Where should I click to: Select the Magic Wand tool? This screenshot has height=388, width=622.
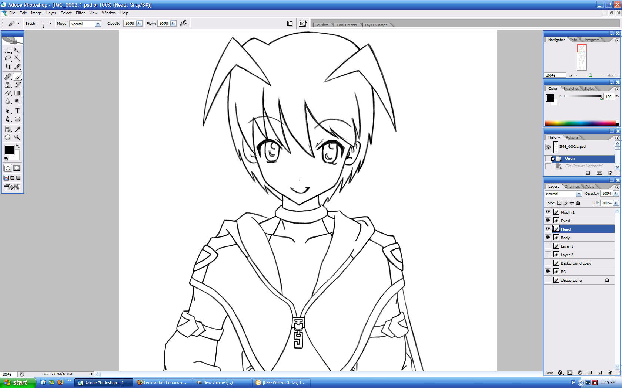(17, 58)
